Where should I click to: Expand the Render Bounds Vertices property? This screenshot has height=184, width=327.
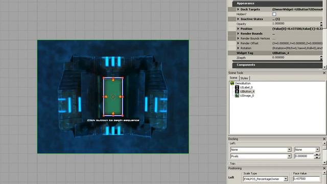pyautogui.click(x=238, y=38)
